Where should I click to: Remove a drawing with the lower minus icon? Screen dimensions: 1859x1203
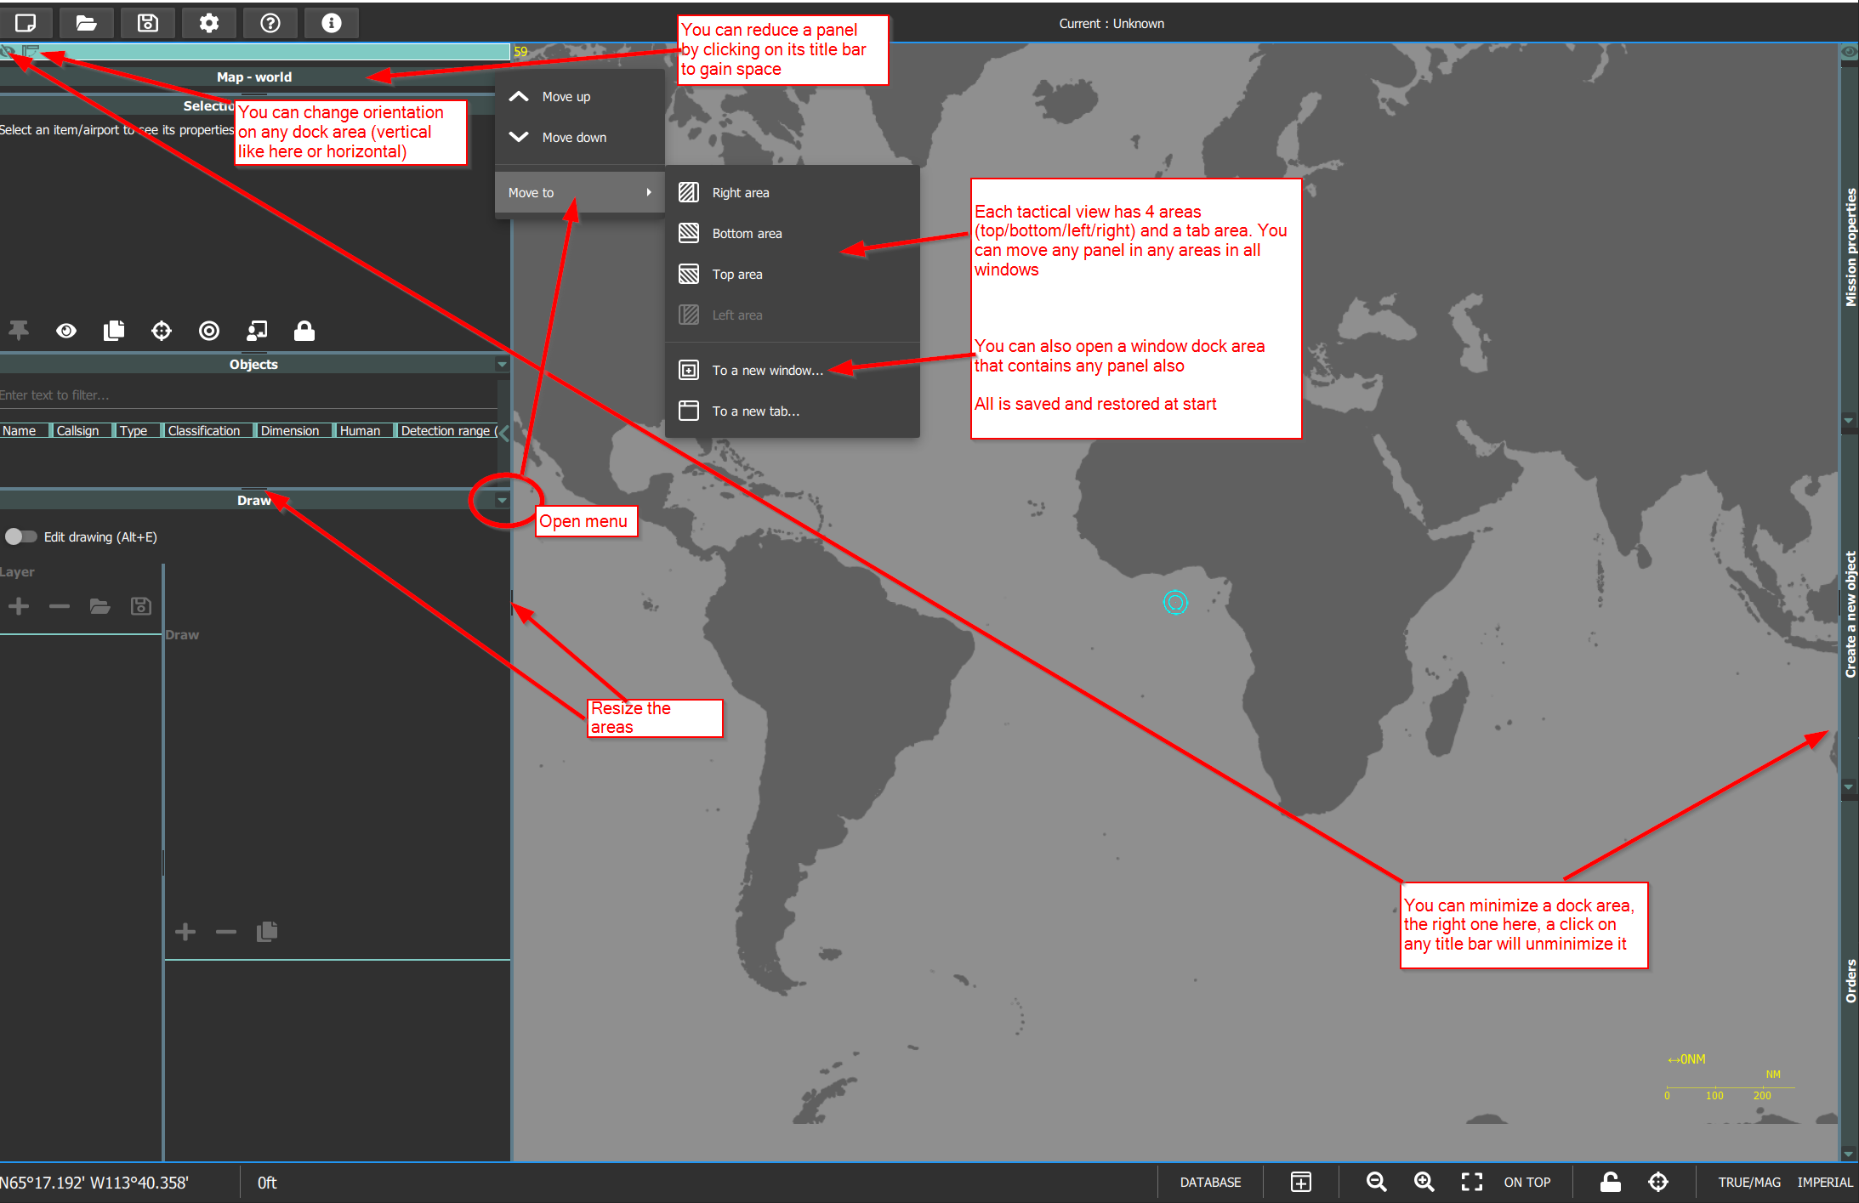(x=226, y=932)
